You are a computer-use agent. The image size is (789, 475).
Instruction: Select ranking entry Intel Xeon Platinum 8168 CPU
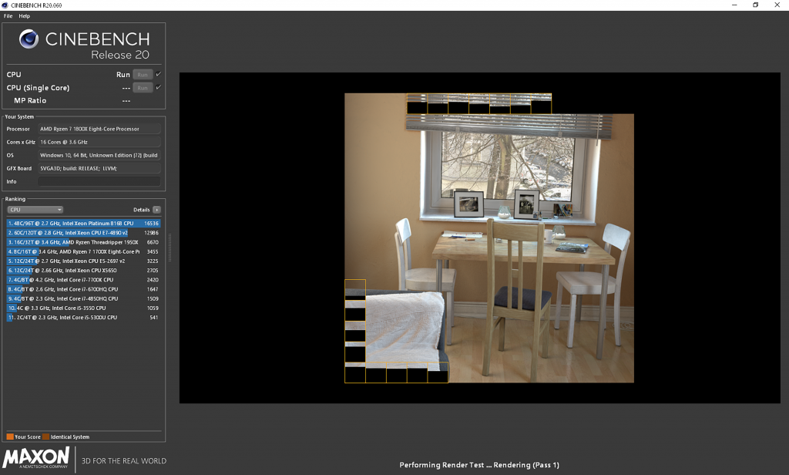click(83, 223)
